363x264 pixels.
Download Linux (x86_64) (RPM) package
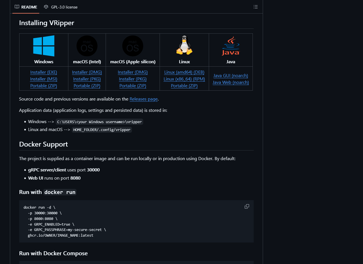click(x=184, y=79)
